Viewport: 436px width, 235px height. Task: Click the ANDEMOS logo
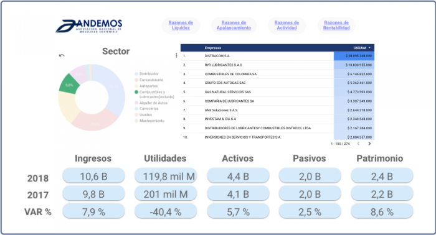pos(89,26)
